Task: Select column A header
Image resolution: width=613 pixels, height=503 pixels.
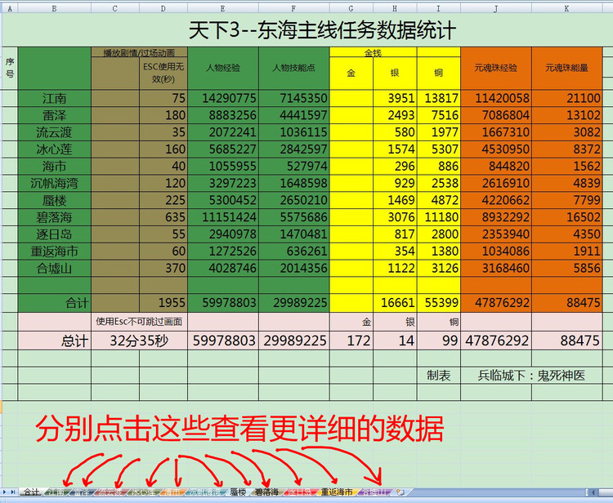Action: (x=10, y=8)
